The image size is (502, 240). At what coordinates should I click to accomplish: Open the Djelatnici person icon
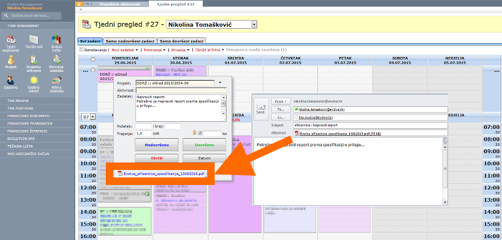(11, 80)
